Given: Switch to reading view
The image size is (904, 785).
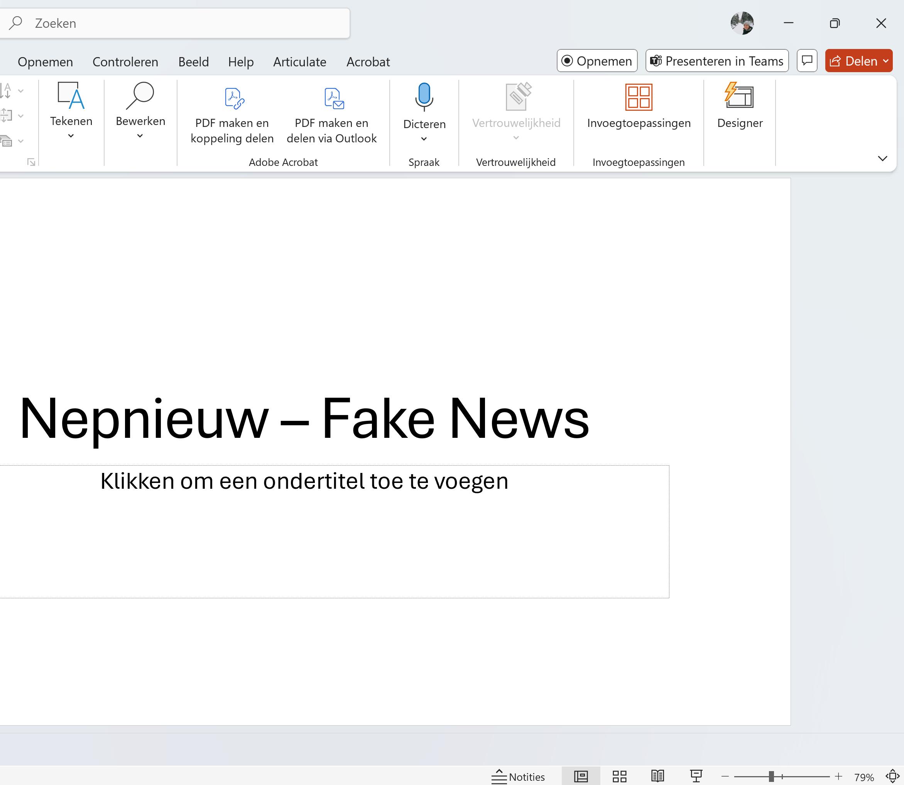Looking at the screenshot, I should point(657,776).
